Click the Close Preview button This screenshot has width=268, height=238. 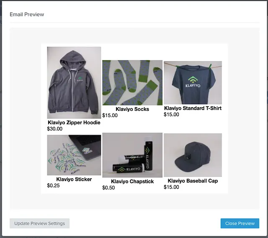[x=240, y=223]
